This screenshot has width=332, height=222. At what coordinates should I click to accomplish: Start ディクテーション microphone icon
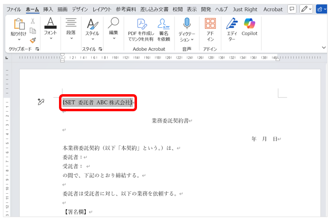187,23
